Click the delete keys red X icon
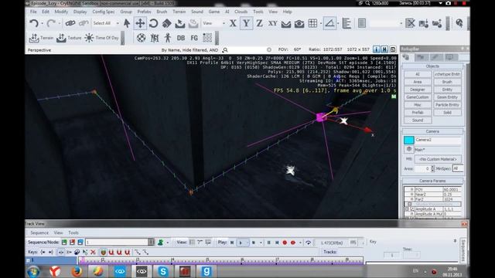 coord(93,253)
